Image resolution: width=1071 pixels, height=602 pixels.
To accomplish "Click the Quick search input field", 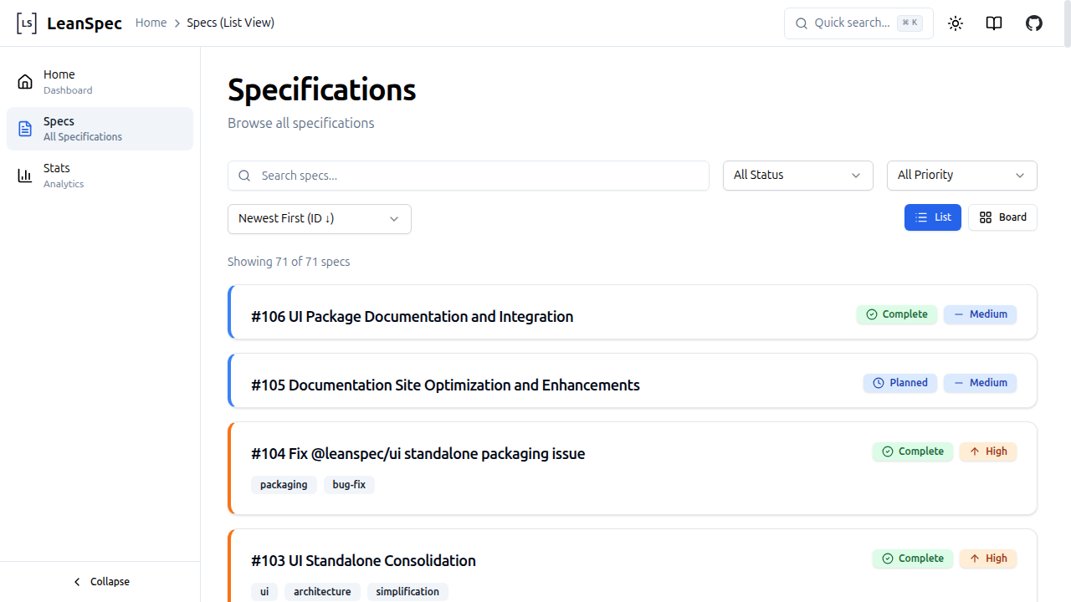I will 853,23.
